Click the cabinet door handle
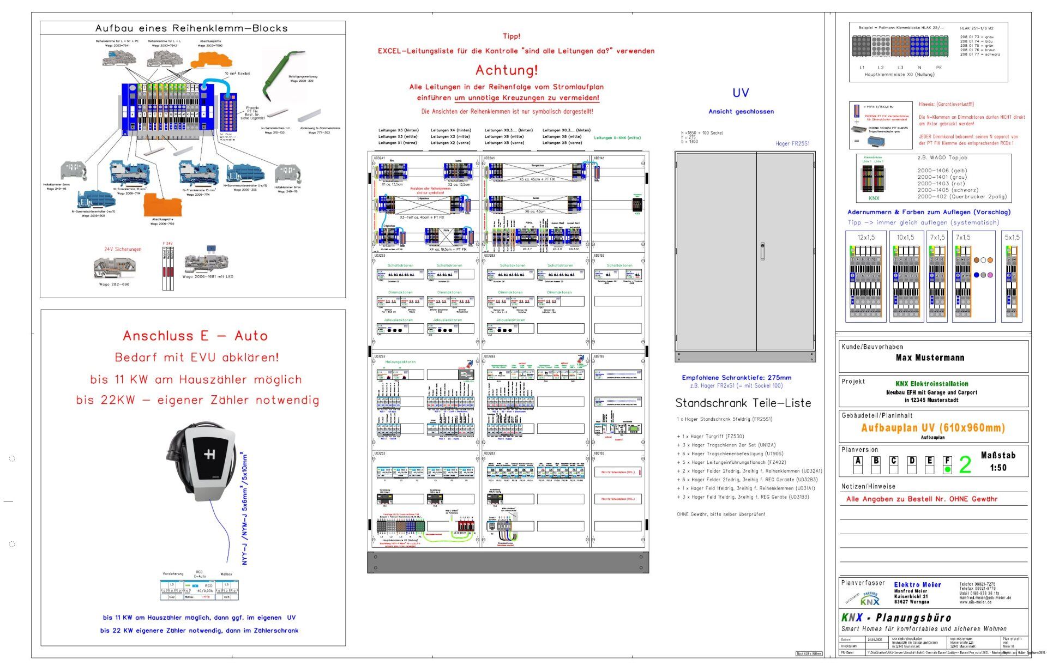 click(x=762, y=251)
